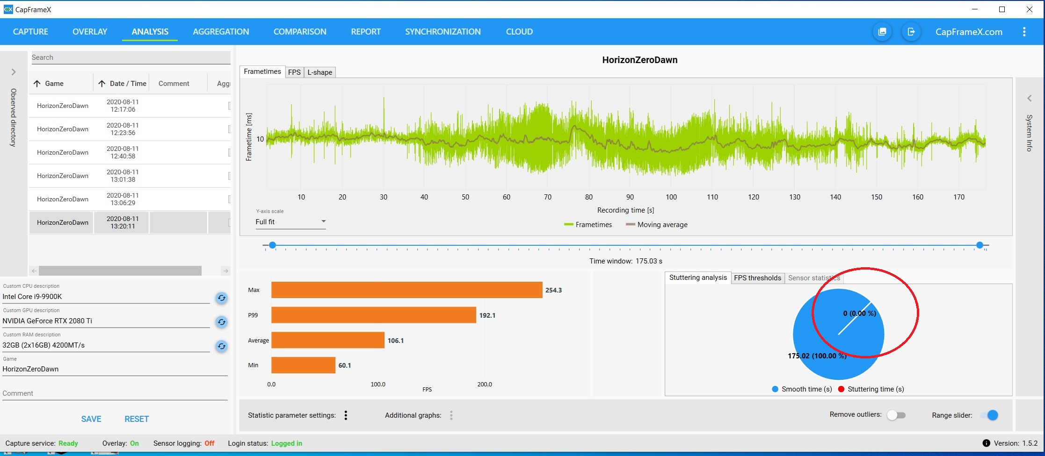
Task: Click the login/logout arrow icon in the header
Action: pyautogui.click(x=911, y=32)
